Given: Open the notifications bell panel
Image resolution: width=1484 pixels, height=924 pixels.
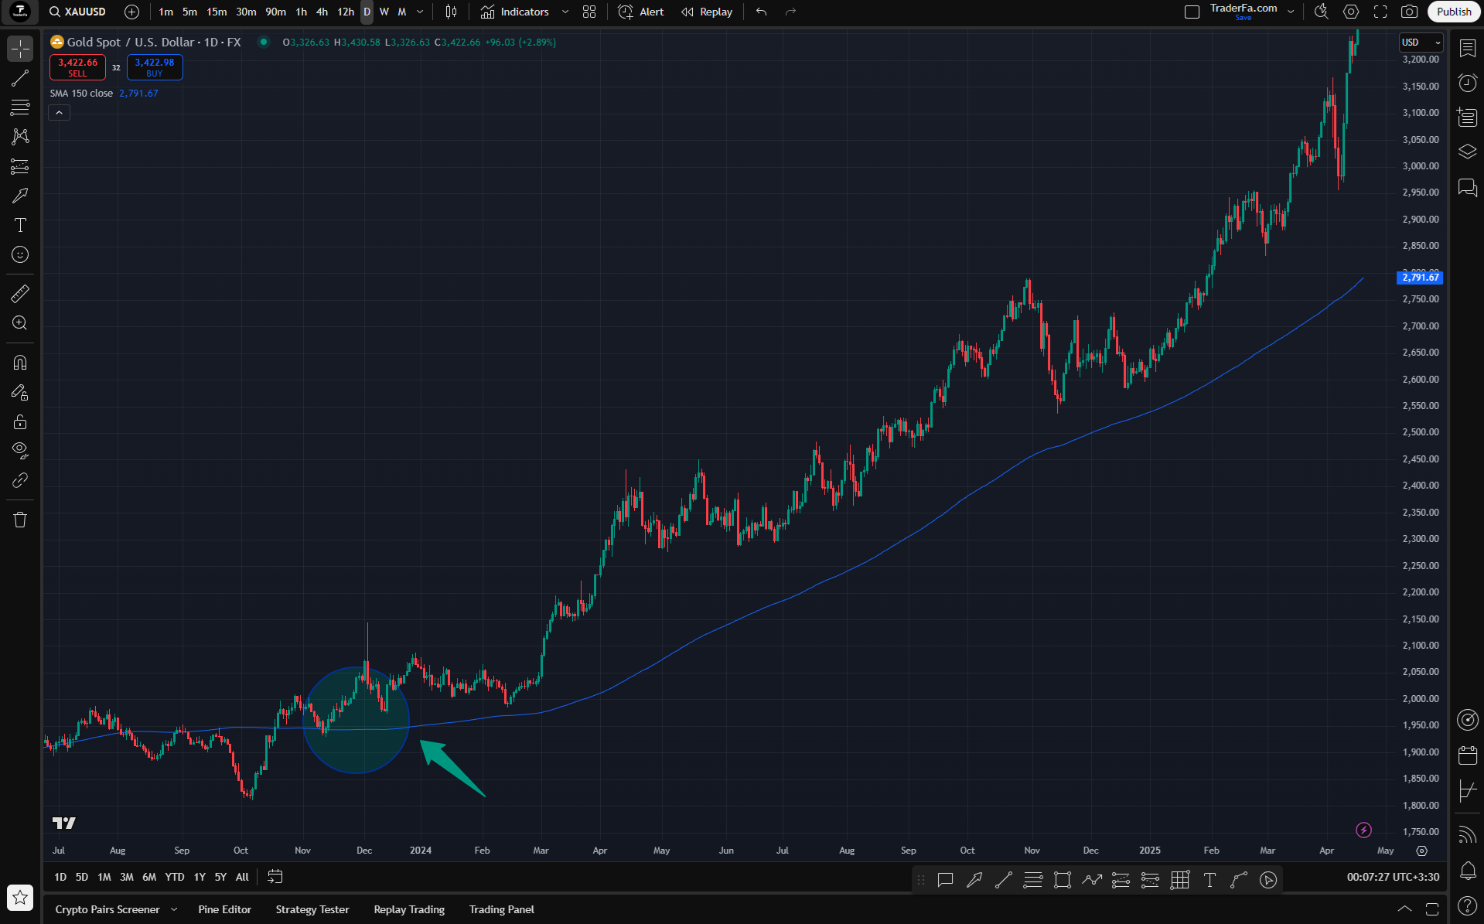Looking at the screenshot, I should click(1467, 871).
